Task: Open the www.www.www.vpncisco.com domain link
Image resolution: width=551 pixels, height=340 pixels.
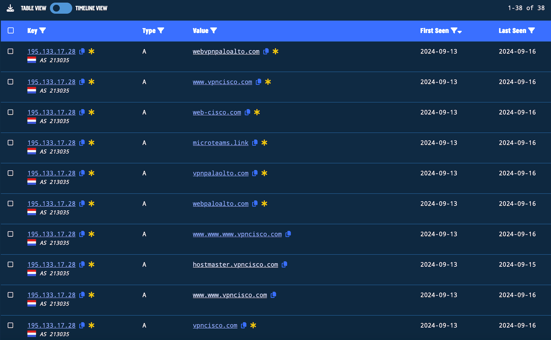Action: pyautogui.click(x=237, y=234)
